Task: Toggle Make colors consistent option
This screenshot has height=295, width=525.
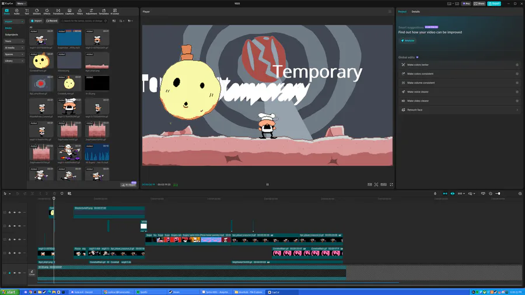Action: click(517, 74)
